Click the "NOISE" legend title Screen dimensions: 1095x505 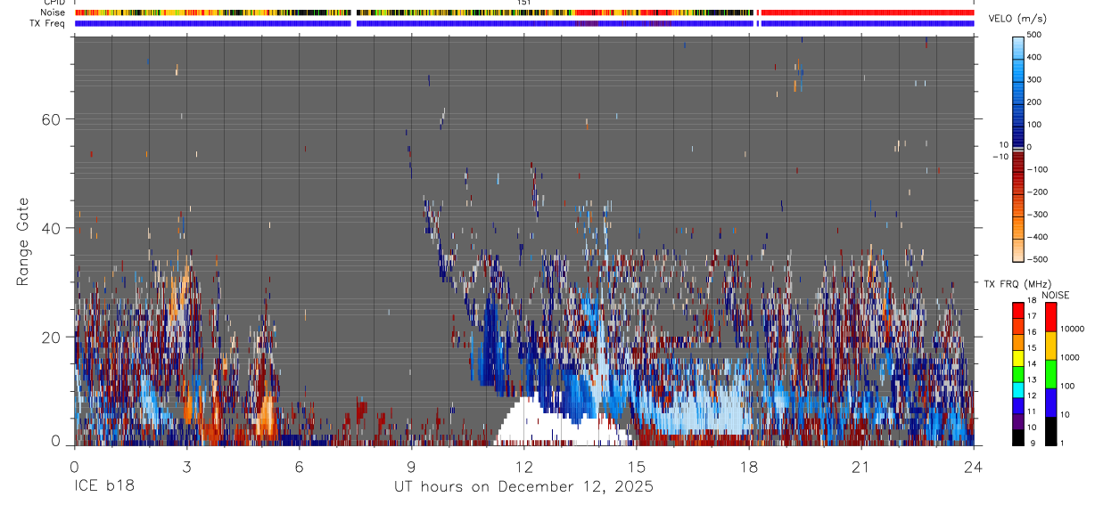1056,296
